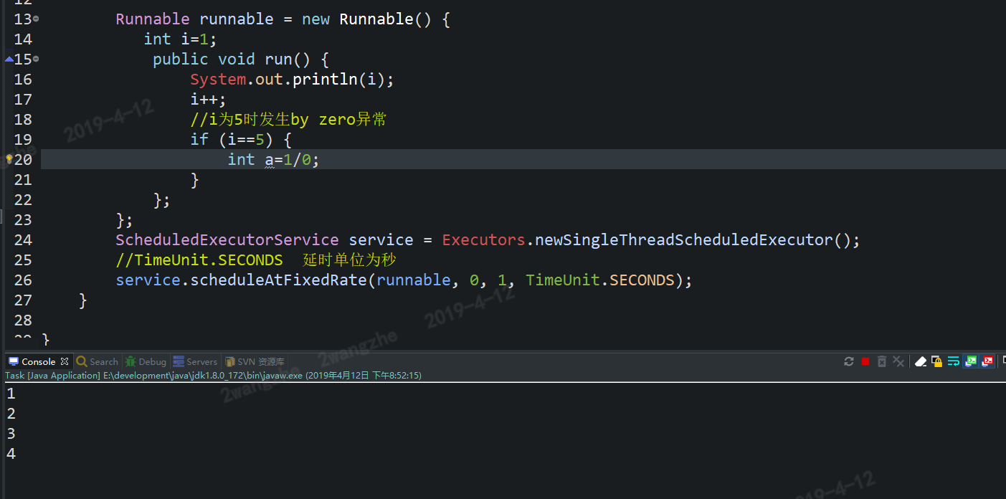Toggle show console when standard out changes
The height and width of the screenshot is (499, 1006).
click(970, 361)
